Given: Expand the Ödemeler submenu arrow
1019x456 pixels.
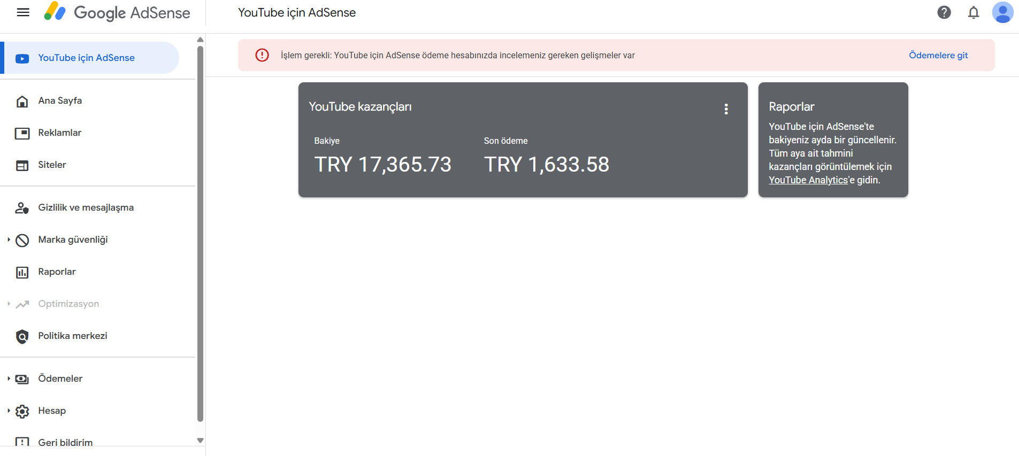Looking at the screenshot, I should click(x=9, y=378).
